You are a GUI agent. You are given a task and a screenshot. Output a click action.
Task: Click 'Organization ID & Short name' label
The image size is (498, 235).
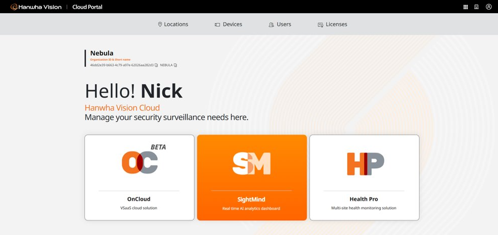tap(110, 60)
